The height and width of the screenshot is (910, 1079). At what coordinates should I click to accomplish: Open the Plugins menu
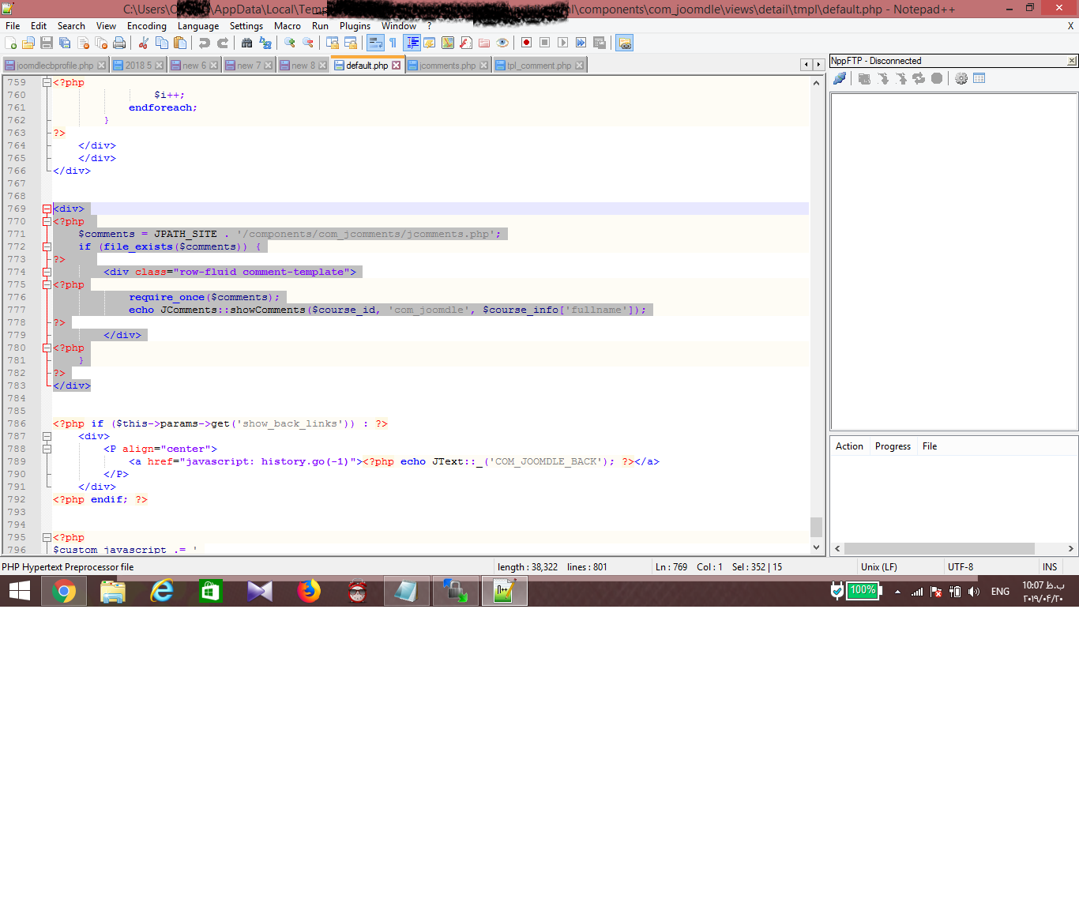click(x=355, y=26)
